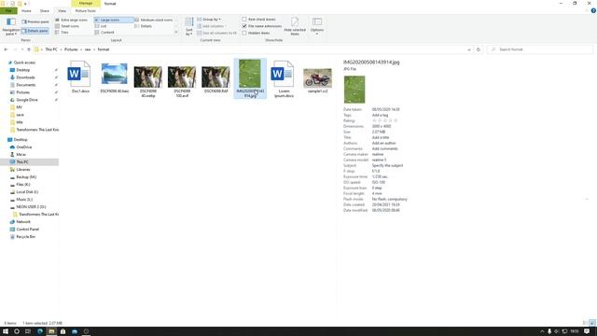
Task: Enable Hidden items checkbox
Action: tap(257, 34)
